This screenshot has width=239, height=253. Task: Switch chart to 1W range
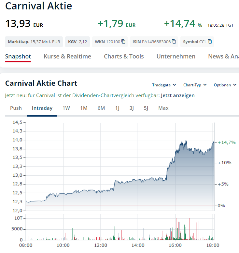66,108
